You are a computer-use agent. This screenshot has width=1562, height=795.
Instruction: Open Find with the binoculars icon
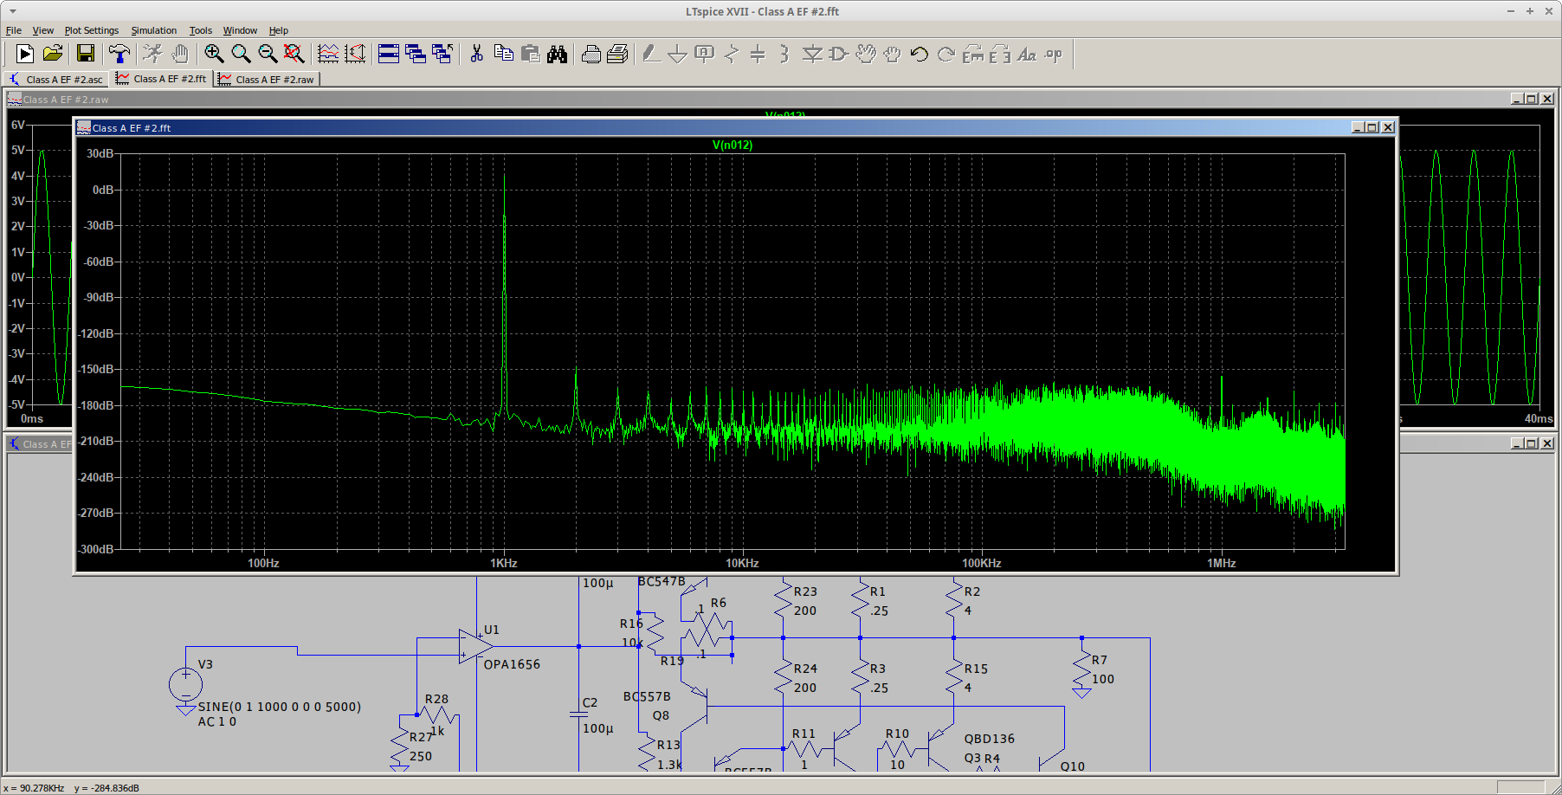coord(558,54)
